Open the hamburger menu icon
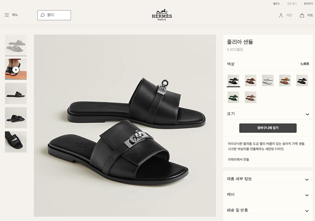Viewport: 315px width, 221px height. coord(7,15)
